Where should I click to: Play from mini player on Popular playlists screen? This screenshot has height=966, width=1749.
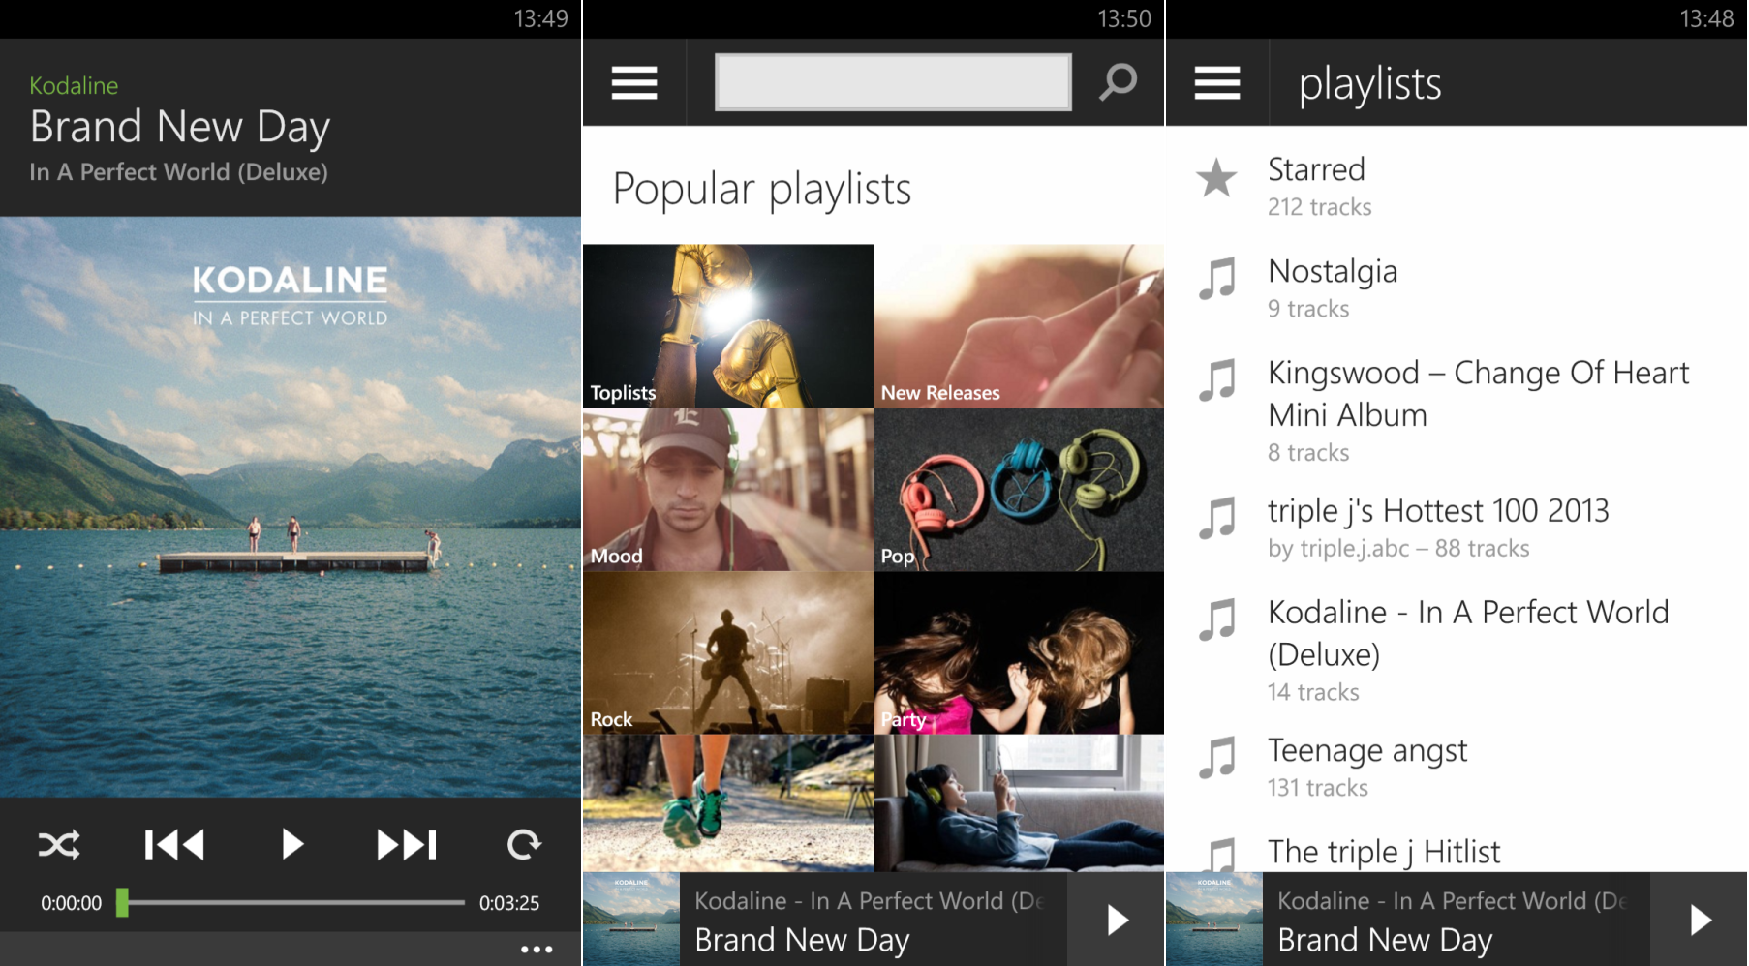[1118, 920]
